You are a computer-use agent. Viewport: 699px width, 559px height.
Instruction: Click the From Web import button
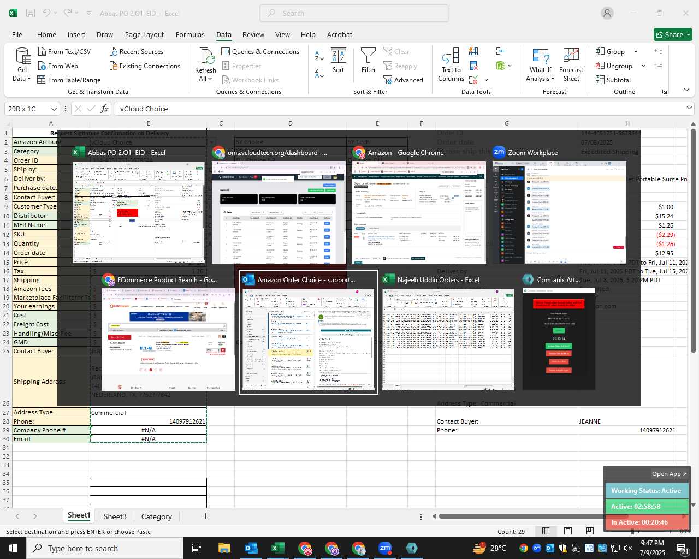click(58, 66)
